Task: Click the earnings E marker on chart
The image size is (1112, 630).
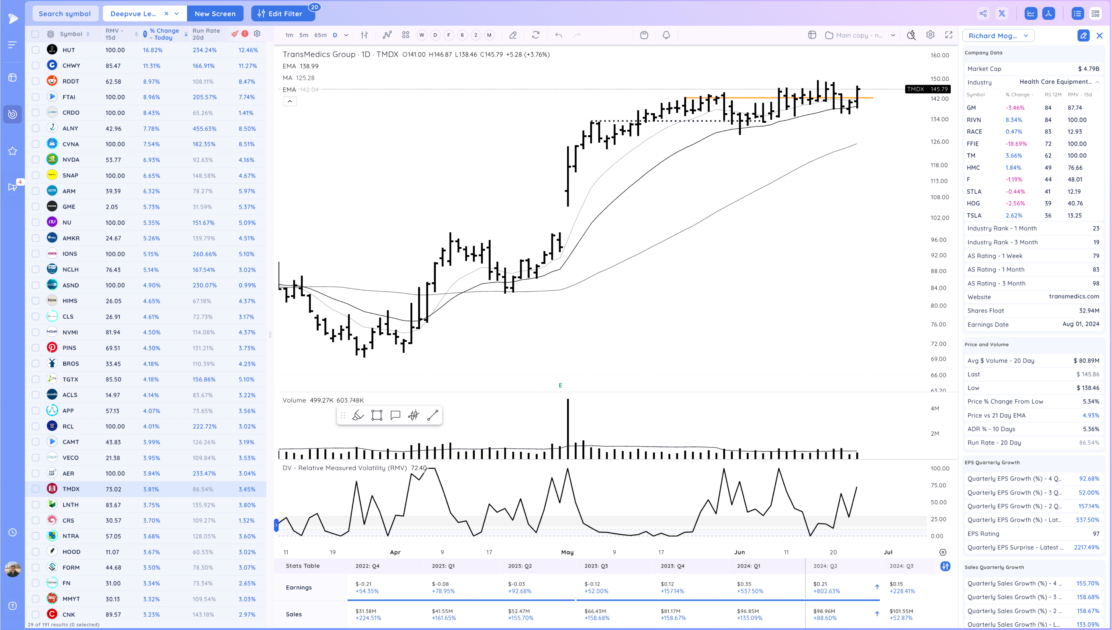Action: [x=560, y=385]
